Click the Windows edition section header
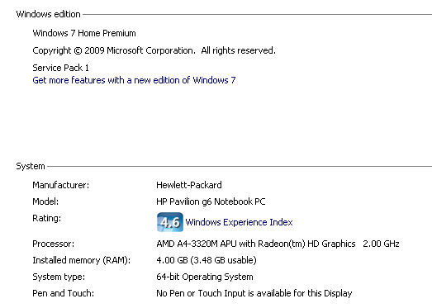The height and width of the screenshot is (308, 432). click(48, 14)
